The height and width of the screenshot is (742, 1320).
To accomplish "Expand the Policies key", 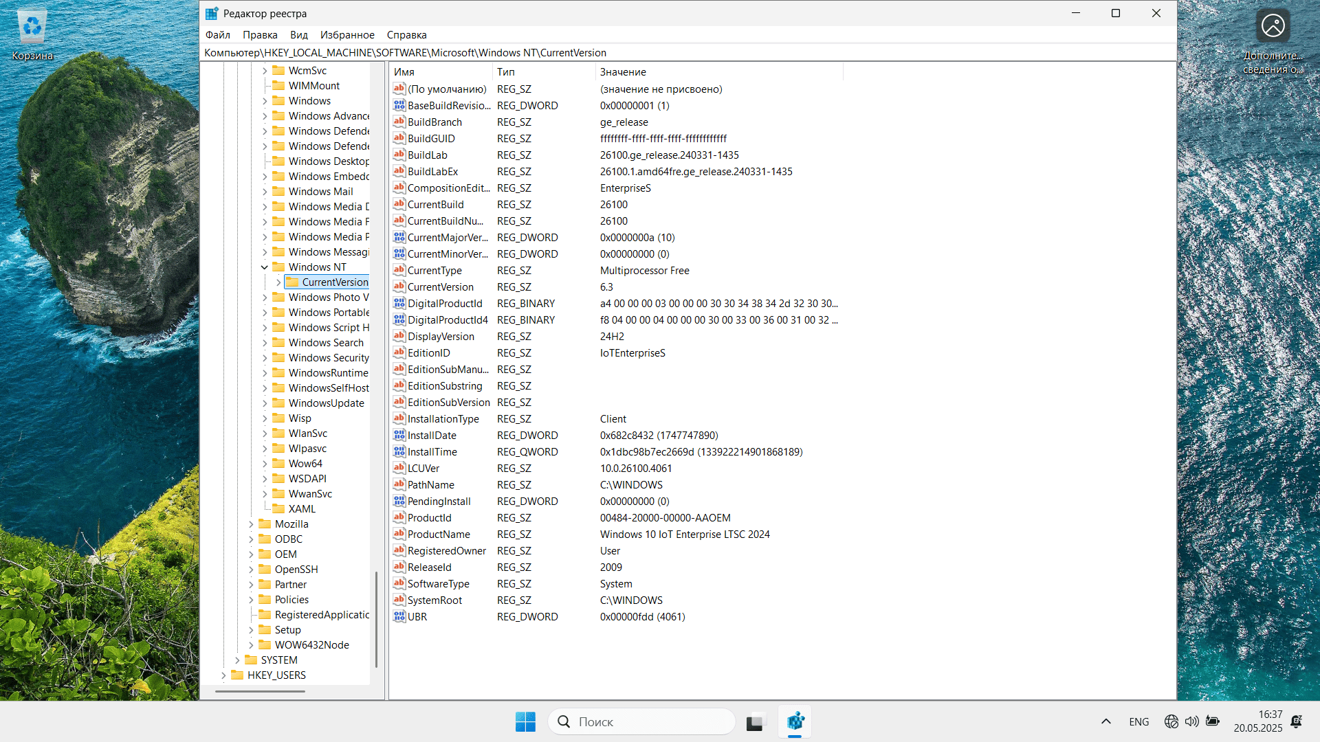I will (251, 600).
